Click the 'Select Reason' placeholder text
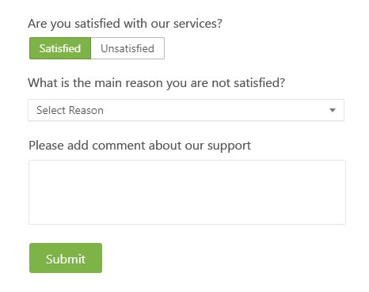Screen dimensions: 369x292 pyautogui.click(x=70, y=110)
